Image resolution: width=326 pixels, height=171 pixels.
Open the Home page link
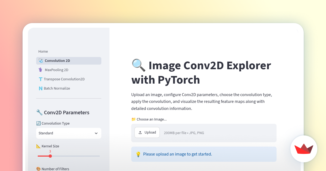[x=43, y=52]
